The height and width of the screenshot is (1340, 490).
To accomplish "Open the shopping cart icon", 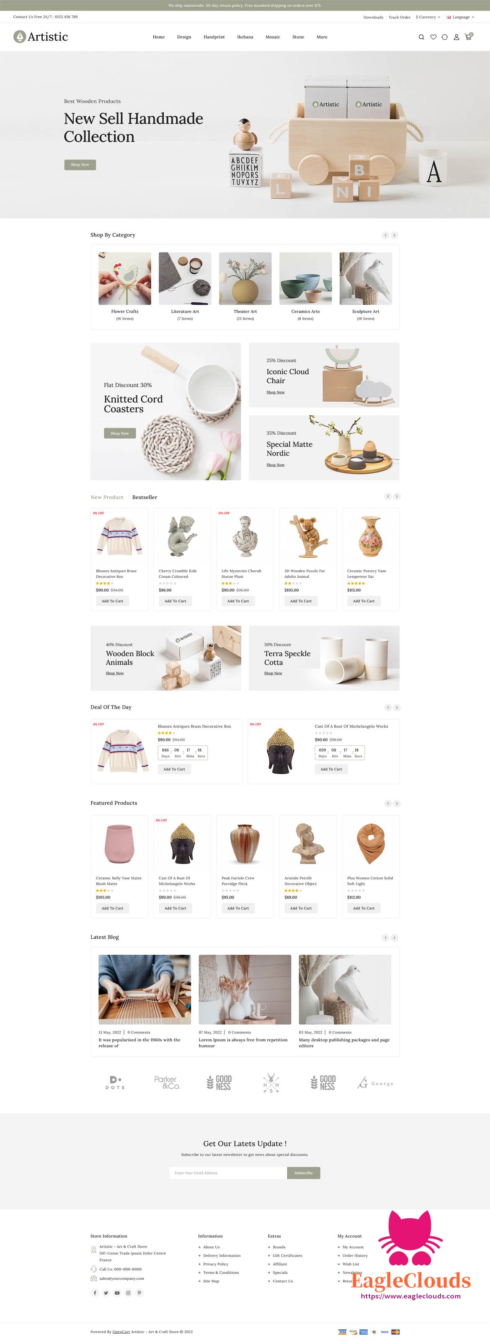I will point(468,36).
